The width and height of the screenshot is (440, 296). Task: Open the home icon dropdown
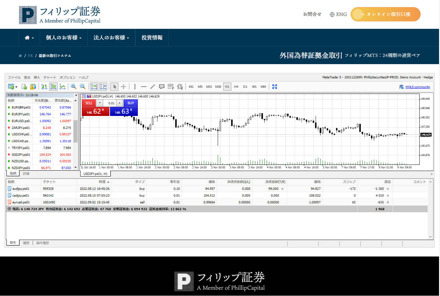coord(29,38)
